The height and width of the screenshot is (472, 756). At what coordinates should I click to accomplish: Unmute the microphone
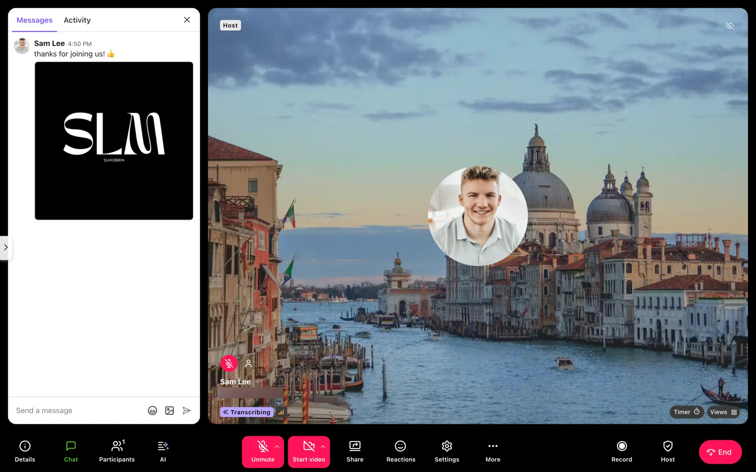coord(263,451)
